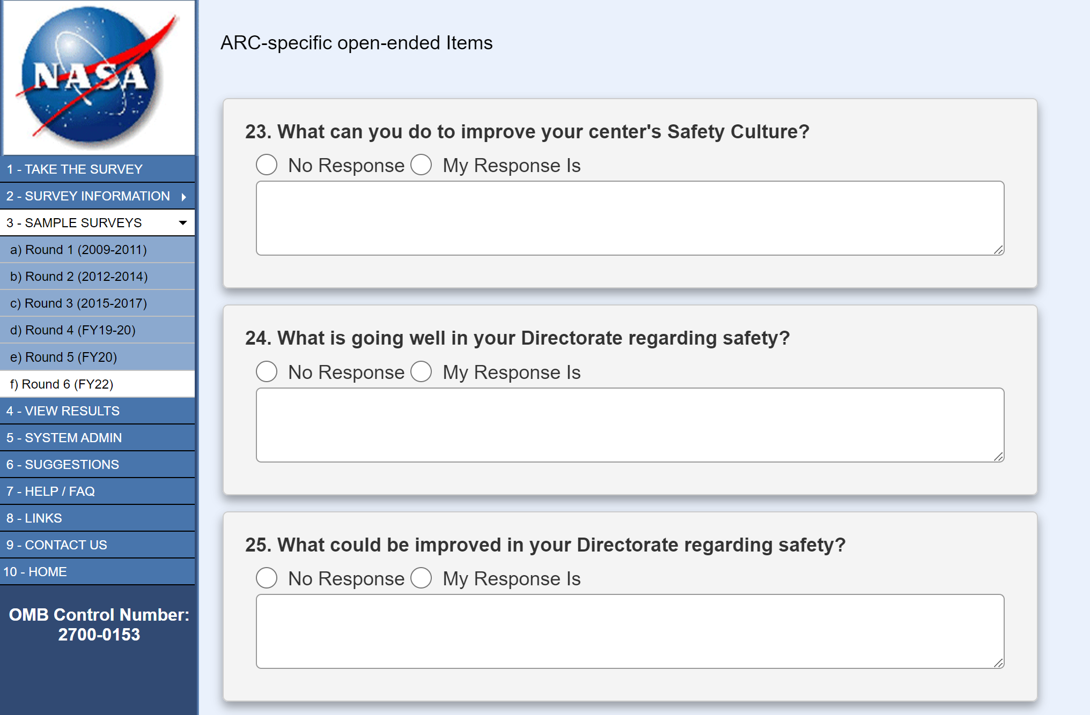Click the resize grip on question 23 textbox
The image size is (1090, 715).
(x=998, y=250)
